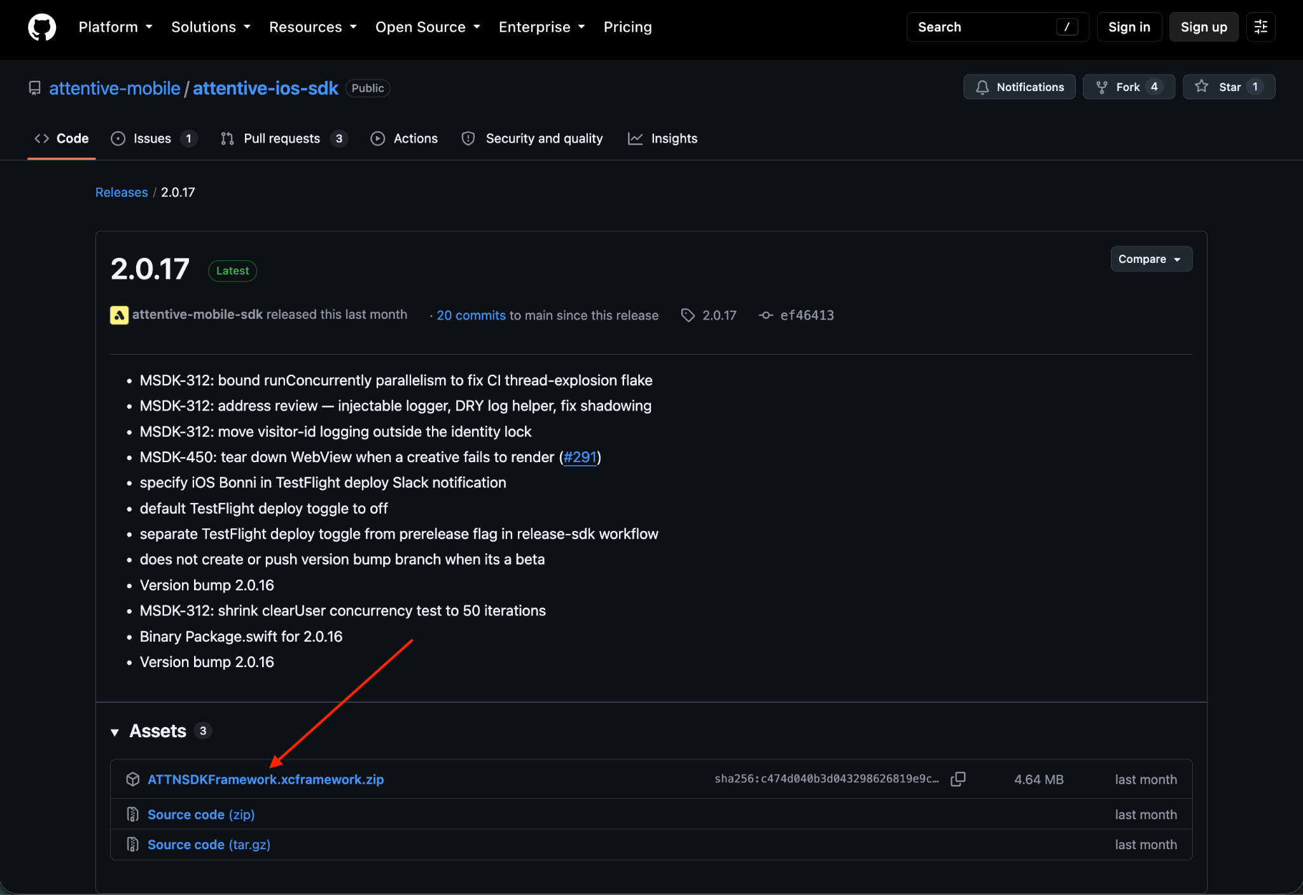This screenshot has height=895, width=1303.
Task: Click the archive icon for Source code (tar.gz)
Action: click(132, 844)
